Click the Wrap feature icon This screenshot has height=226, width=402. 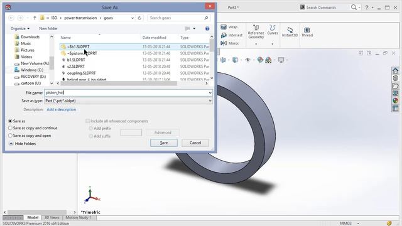(224, 27)
